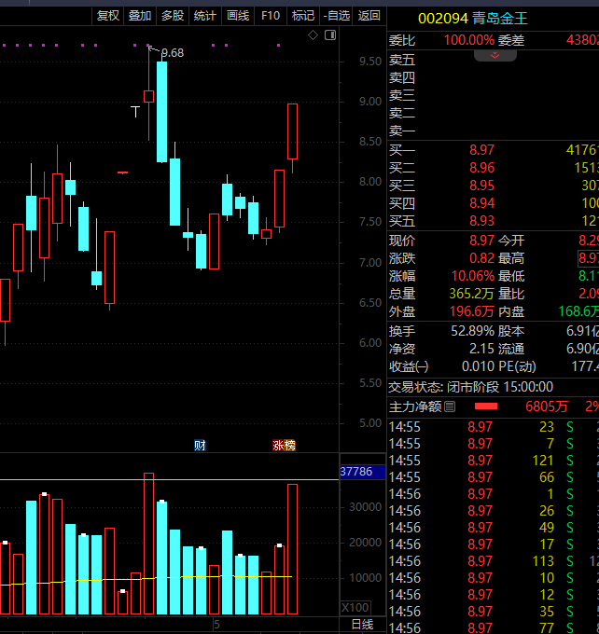Open the F10 company info

click(x=271, y=16)
